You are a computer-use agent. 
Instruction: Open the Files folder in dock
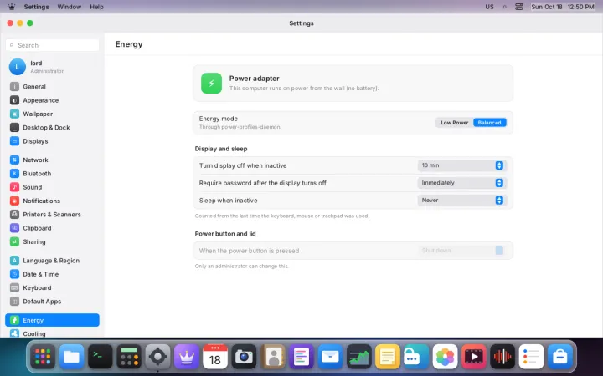tap(71, 357)
